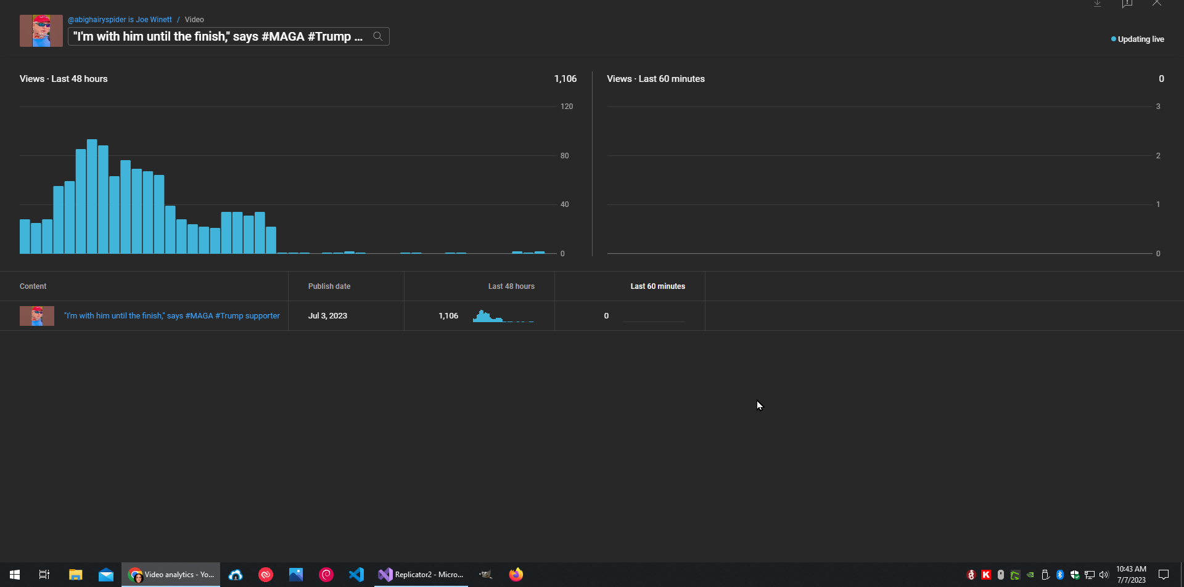The height and width of the screenshot is (587, 1184).
Task: Click the channel avatar thumbnail in header
Action: pyautogui.click(x=41, y=31)
